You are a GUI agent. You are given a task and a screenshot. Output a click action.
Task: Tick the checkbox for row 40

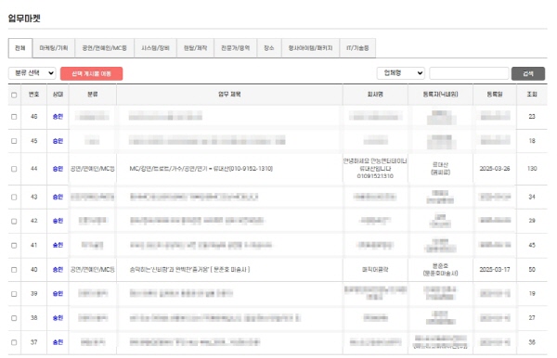pyautogui.click(x=14, y=270)
